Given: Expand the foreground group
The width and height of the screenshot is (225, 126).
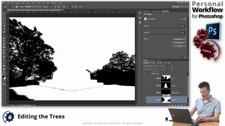Looking at the screenshot, I should pos(156,93).
